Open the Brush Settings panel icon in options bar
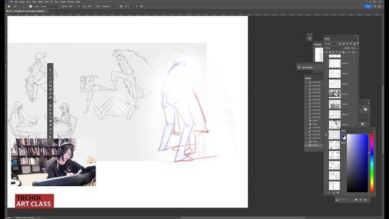 pyautogui.click(x=30, y=7)
